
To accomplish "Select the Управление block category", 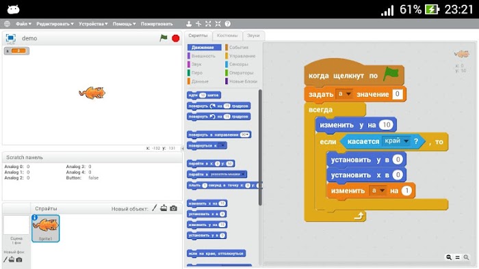I will (x=240, y=56).
